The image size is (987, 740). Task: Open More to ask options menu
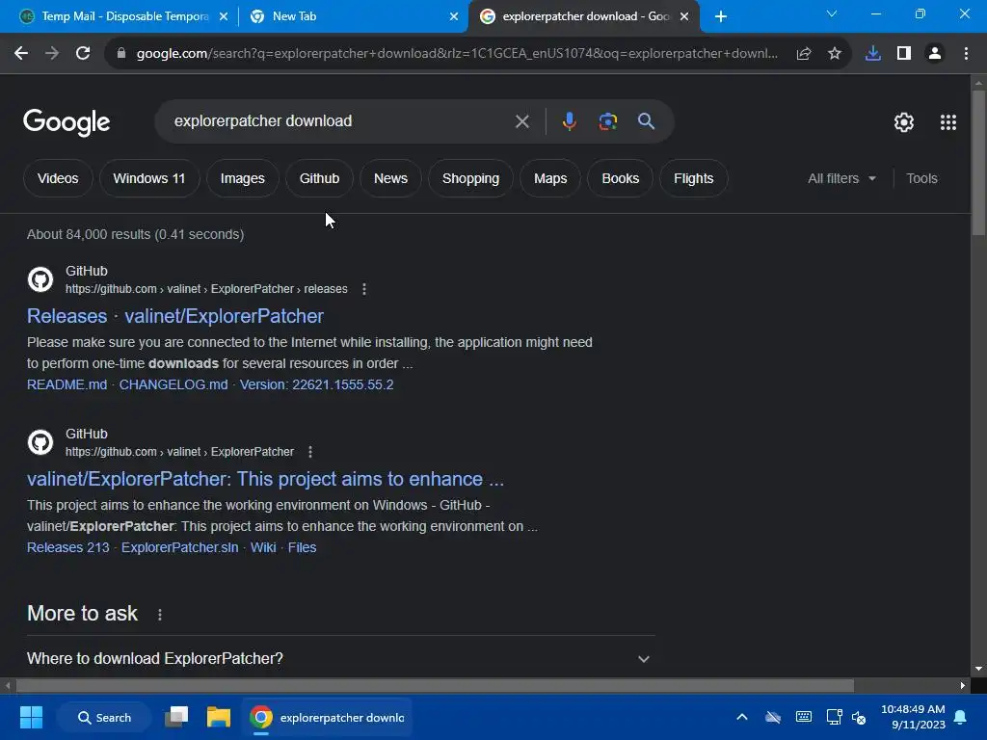coord(160,614)
